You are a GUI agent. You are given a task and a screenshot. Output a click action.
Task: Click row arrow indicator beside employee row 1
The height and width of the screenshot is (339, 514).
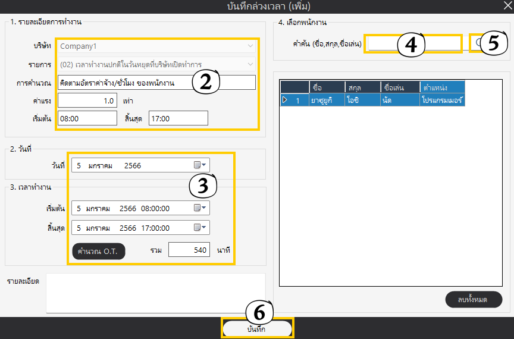285,101
